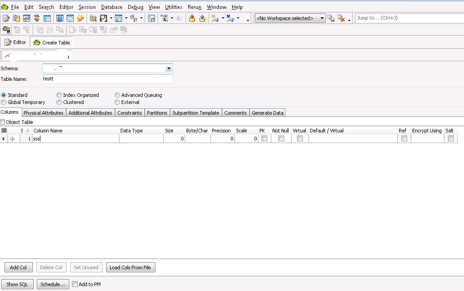This screenshot has width=464, height=291.
Task: Open the Schema dropdown list
Action: point(169,68)
